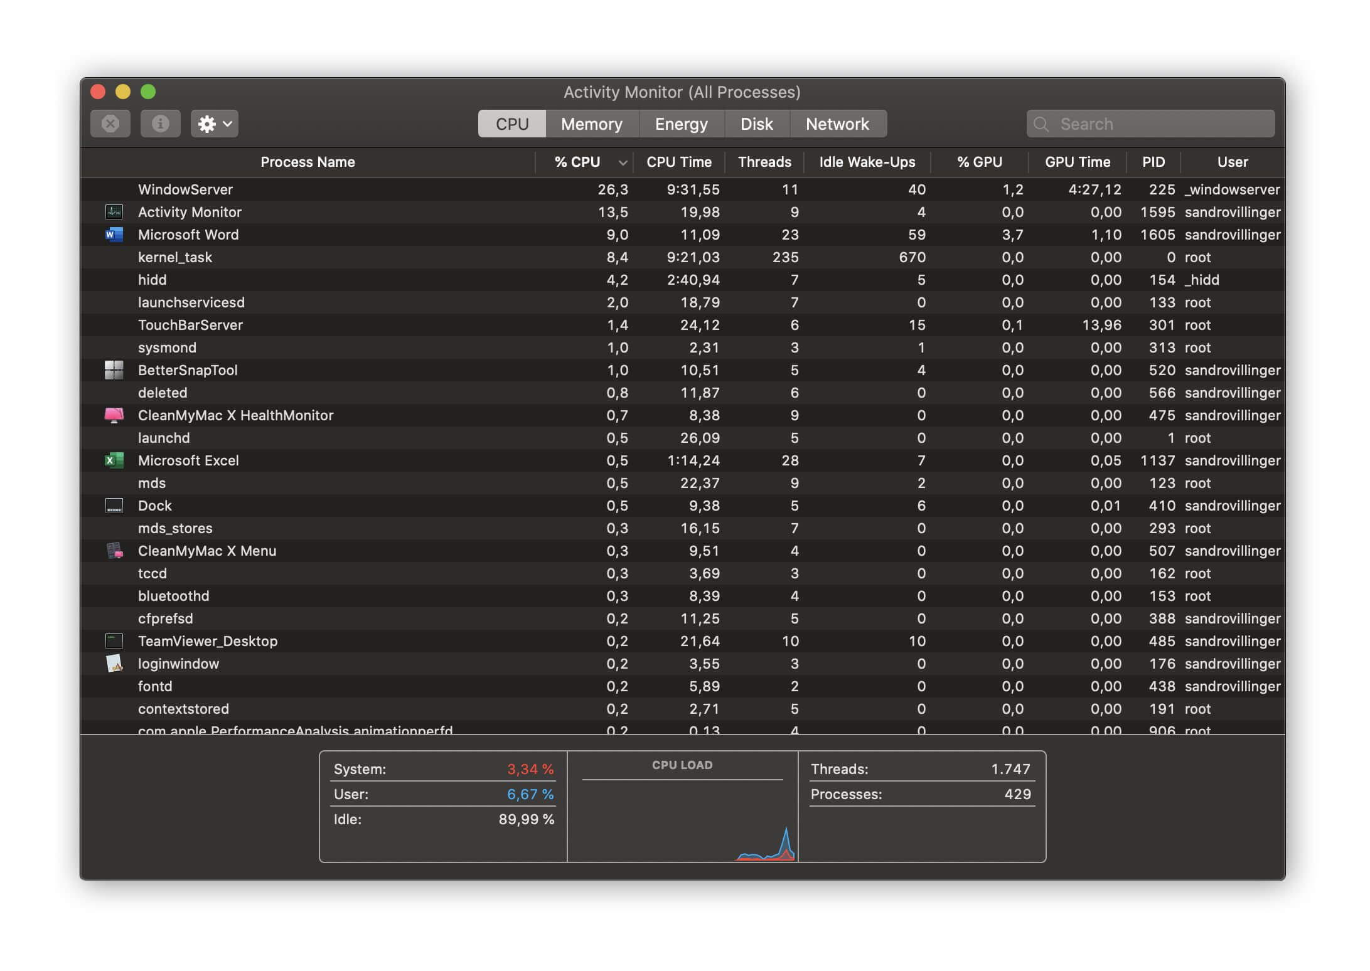The width and height of the screenshot is (1370, 971).
Task: Open the Energy tab
Action: click(682, 124)
